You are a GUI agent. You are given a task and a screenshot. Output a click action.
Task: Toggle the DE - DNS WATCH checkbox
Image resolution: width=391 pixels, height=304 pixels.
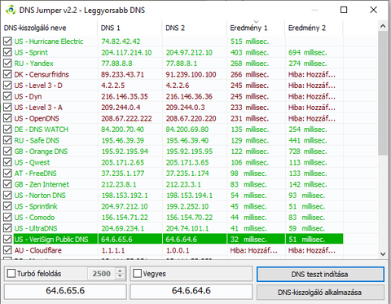pyautogui.click(x=7, y=130)
